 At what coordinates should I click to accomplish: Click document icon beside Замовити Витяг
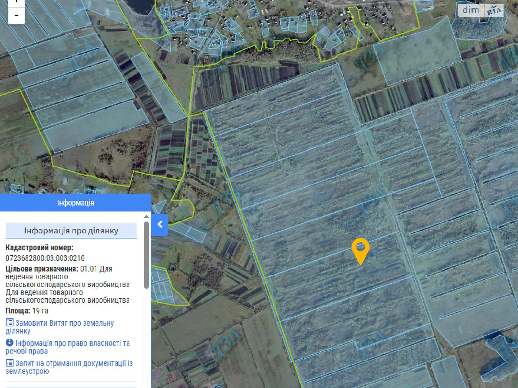coord(10,323)
